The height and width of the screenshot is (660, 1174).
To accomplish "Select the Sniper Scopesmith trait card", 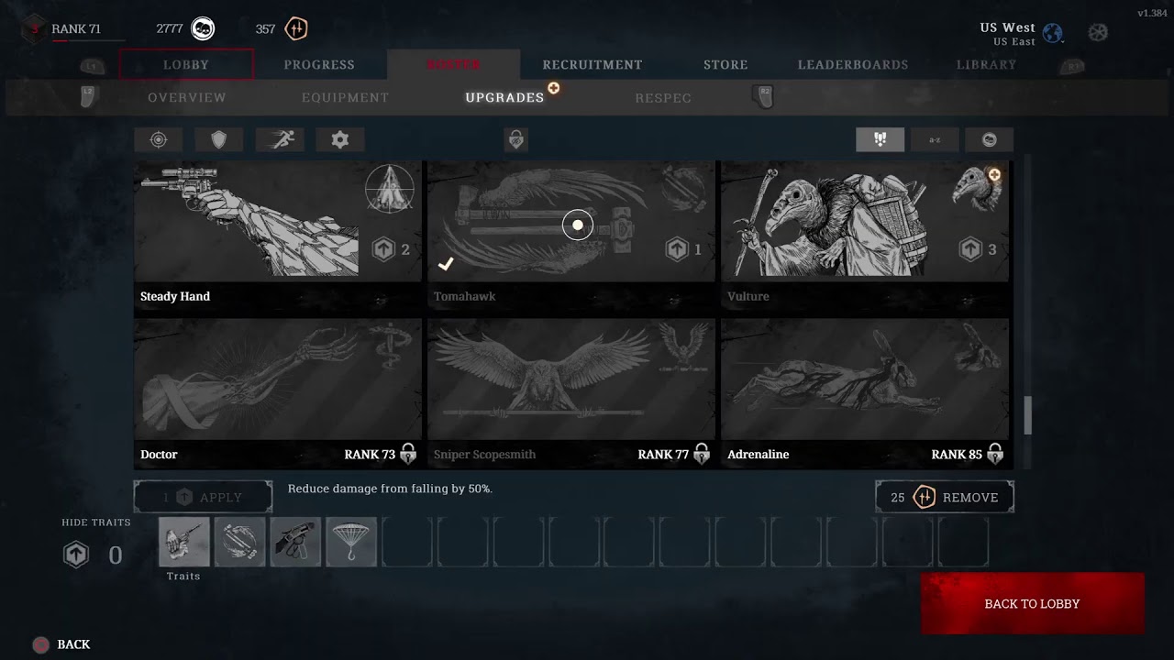I will [x=571, y=393].
